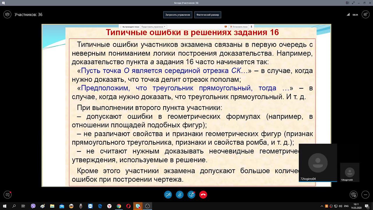Open the call devices settings icon
The height and width of the screenshot is (210, 373).
(x=353, y=195)
